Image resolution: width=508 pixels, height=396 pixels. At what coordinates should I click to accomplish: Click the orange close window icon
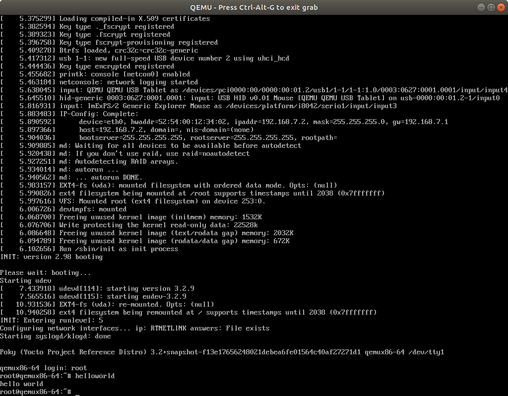[x=501, y=7]
